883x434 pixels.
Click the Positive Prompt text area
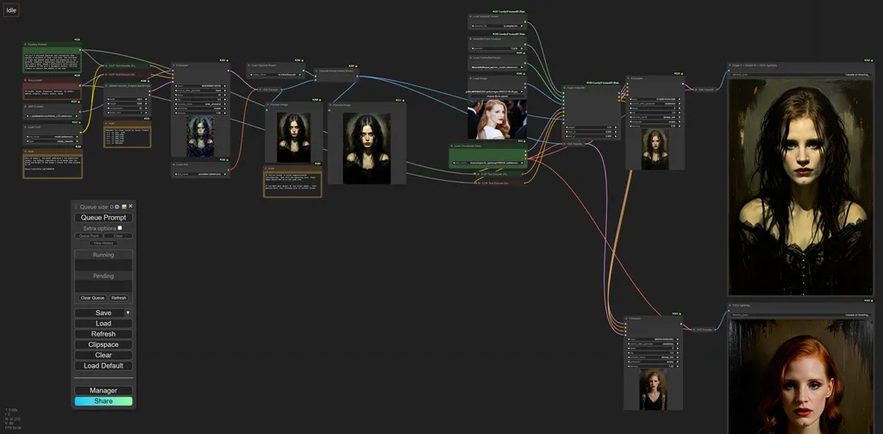52,62
